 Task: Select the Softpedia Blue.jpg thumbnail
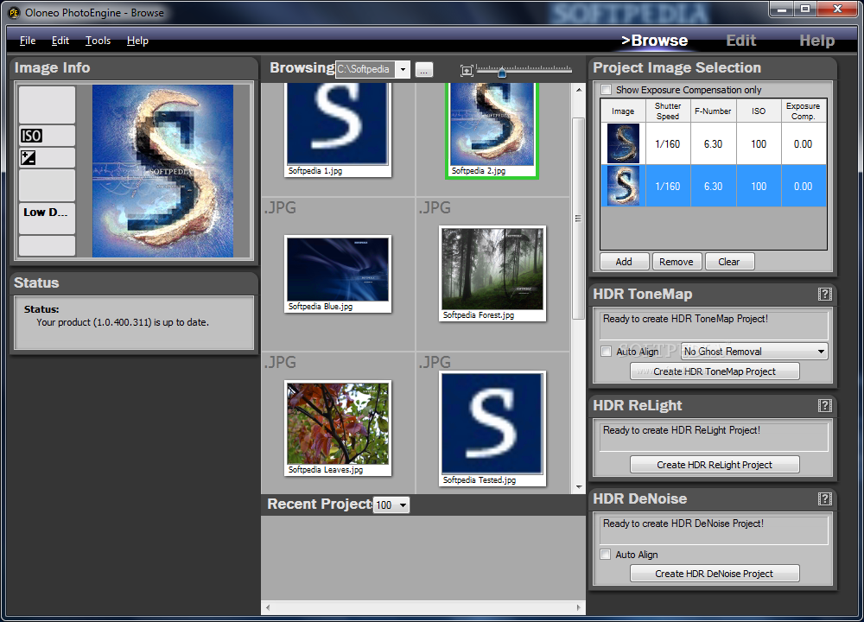[338, 274]
